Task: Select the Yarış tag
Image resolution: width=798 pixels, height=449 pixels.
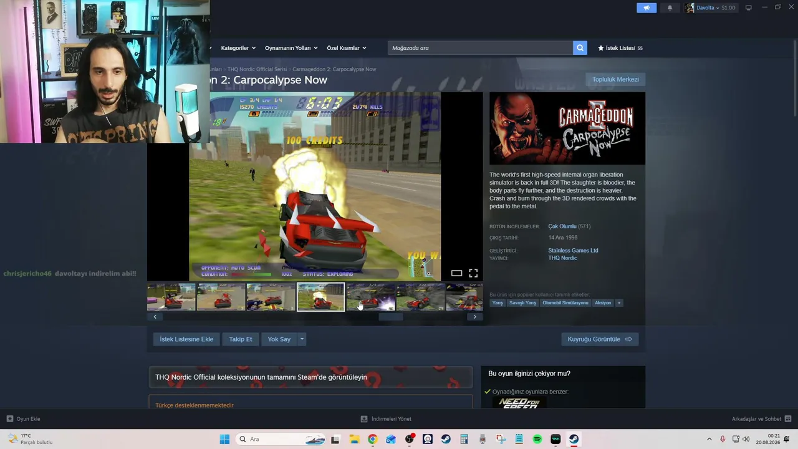Action: tap(498, 303)
